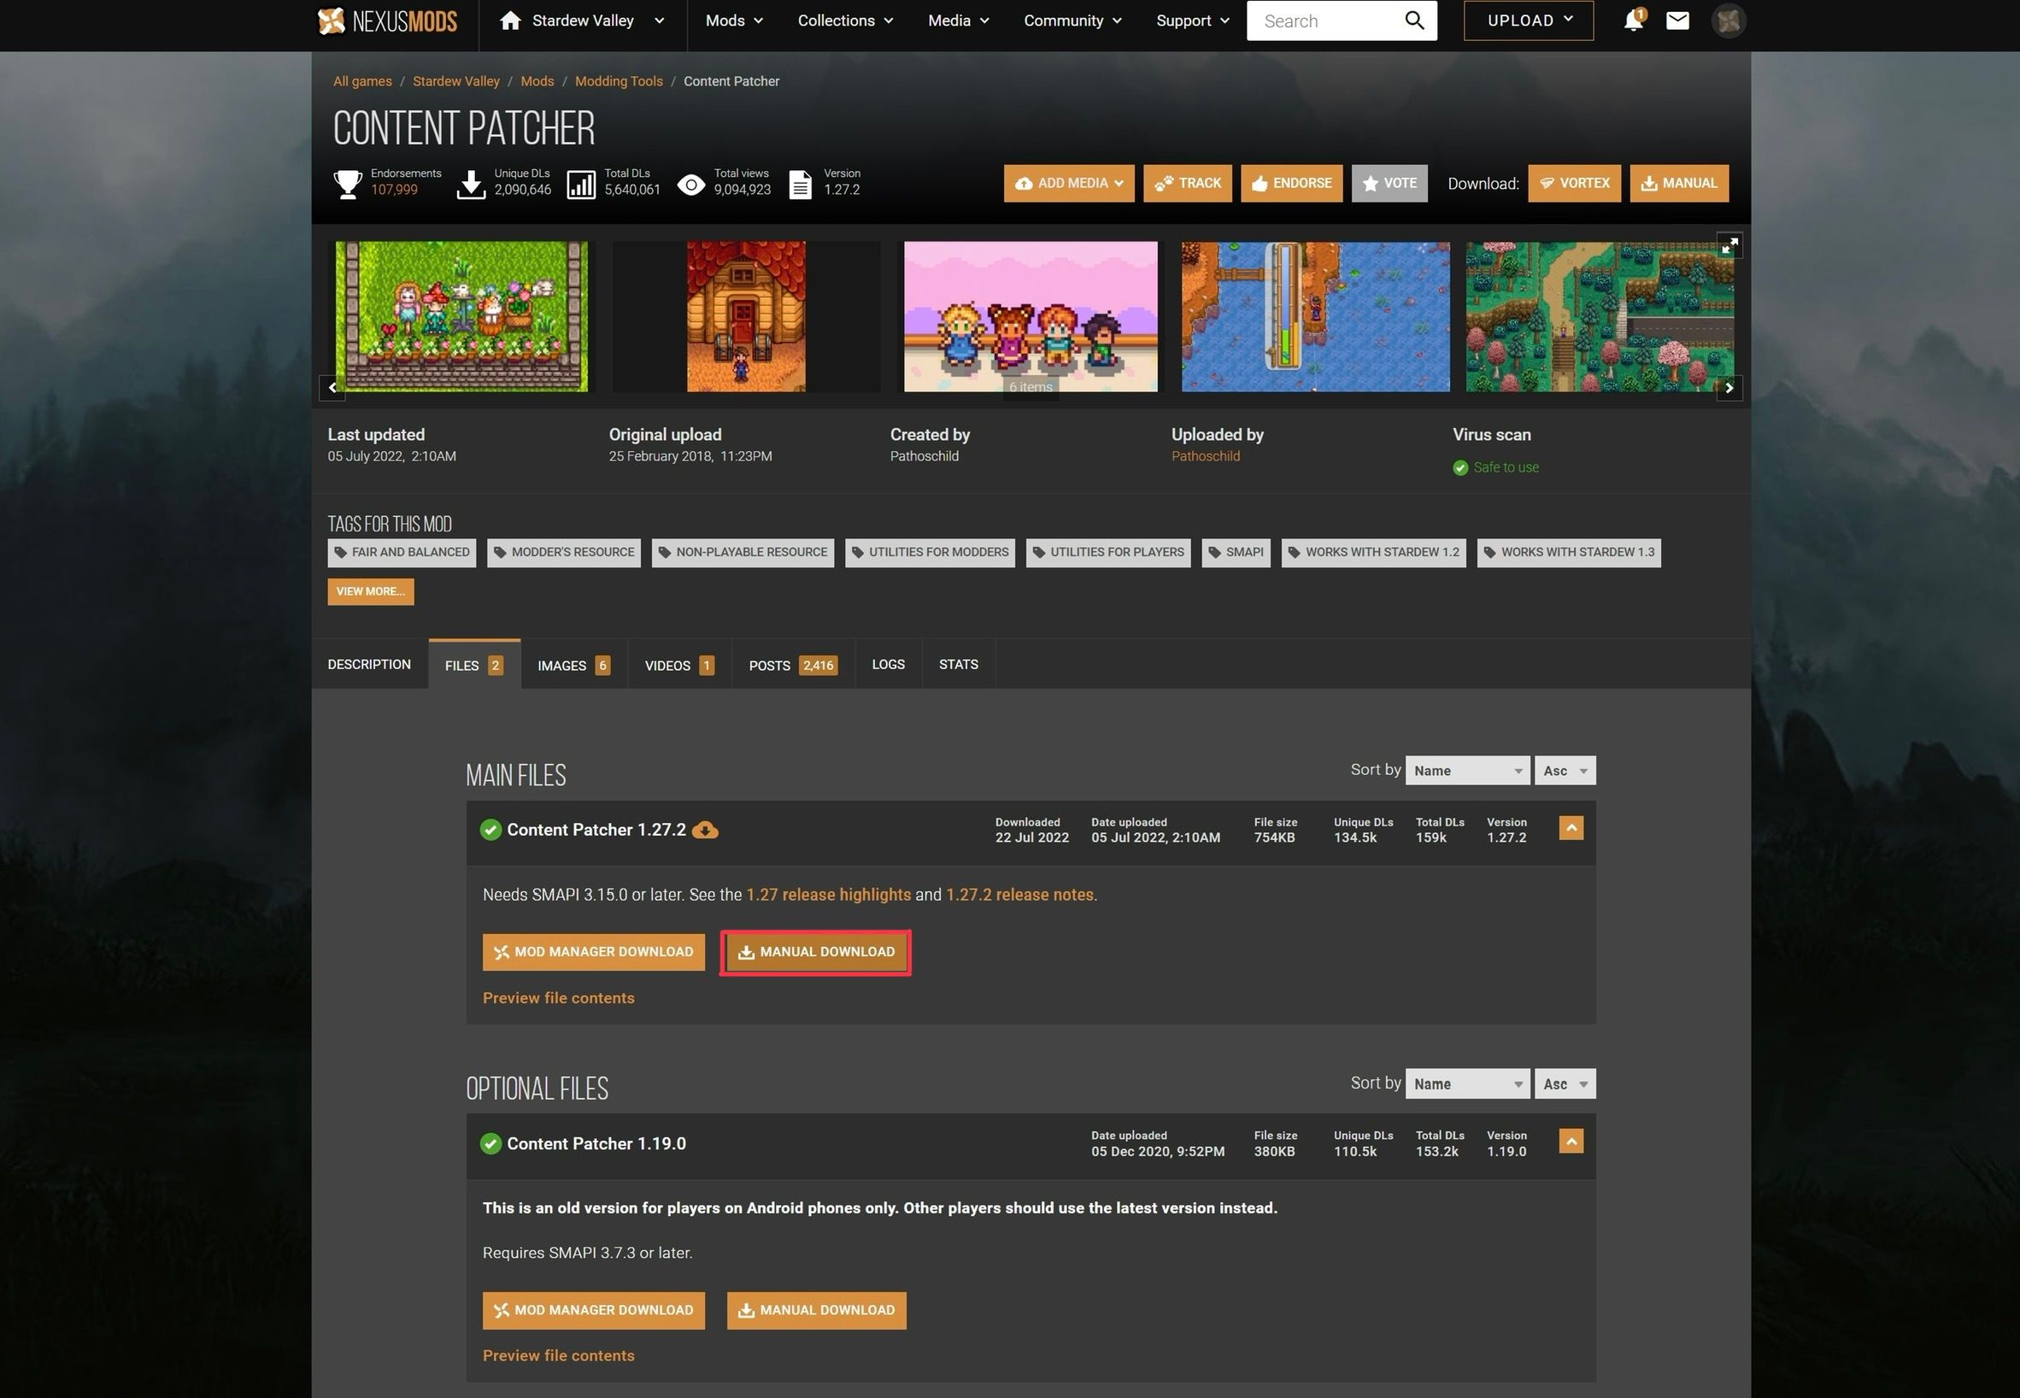Open the notifications bell
Viewport: 2020px width, 1398px height.
[x=1631, y=21]
